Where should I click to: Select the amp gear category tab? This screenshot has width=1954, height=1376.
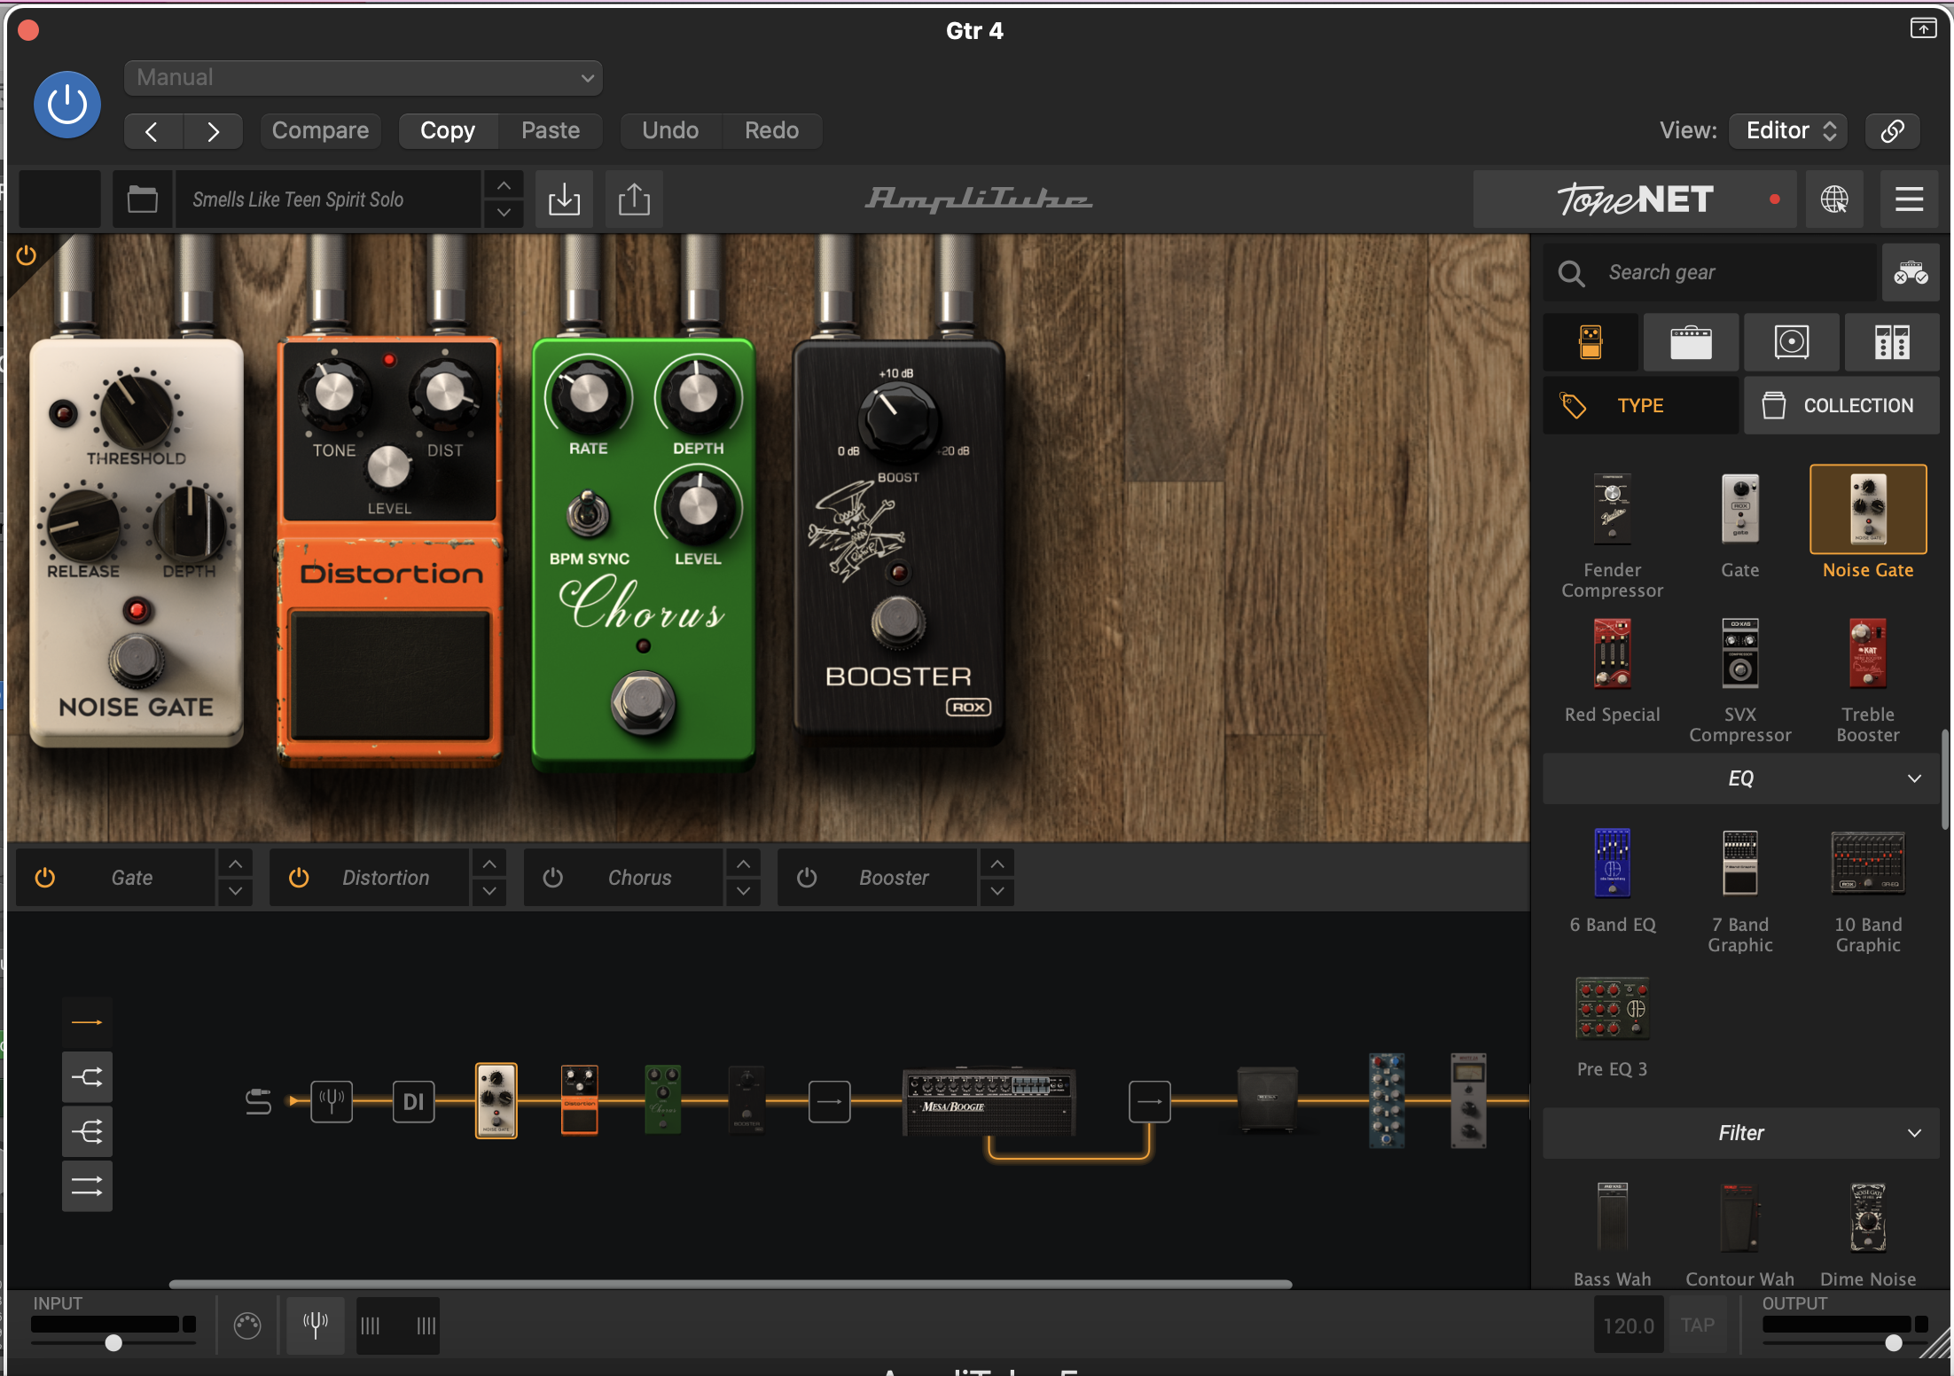(1691, 342)
